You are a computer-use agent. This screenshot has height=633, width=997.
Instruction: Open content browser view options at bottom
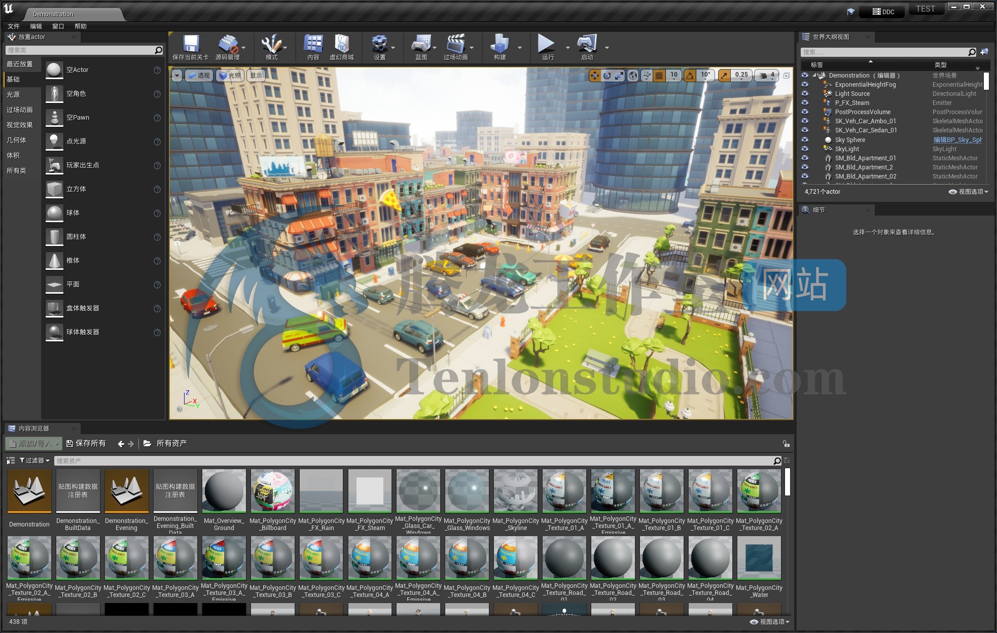pyautogui.click(x=770, y=622)
